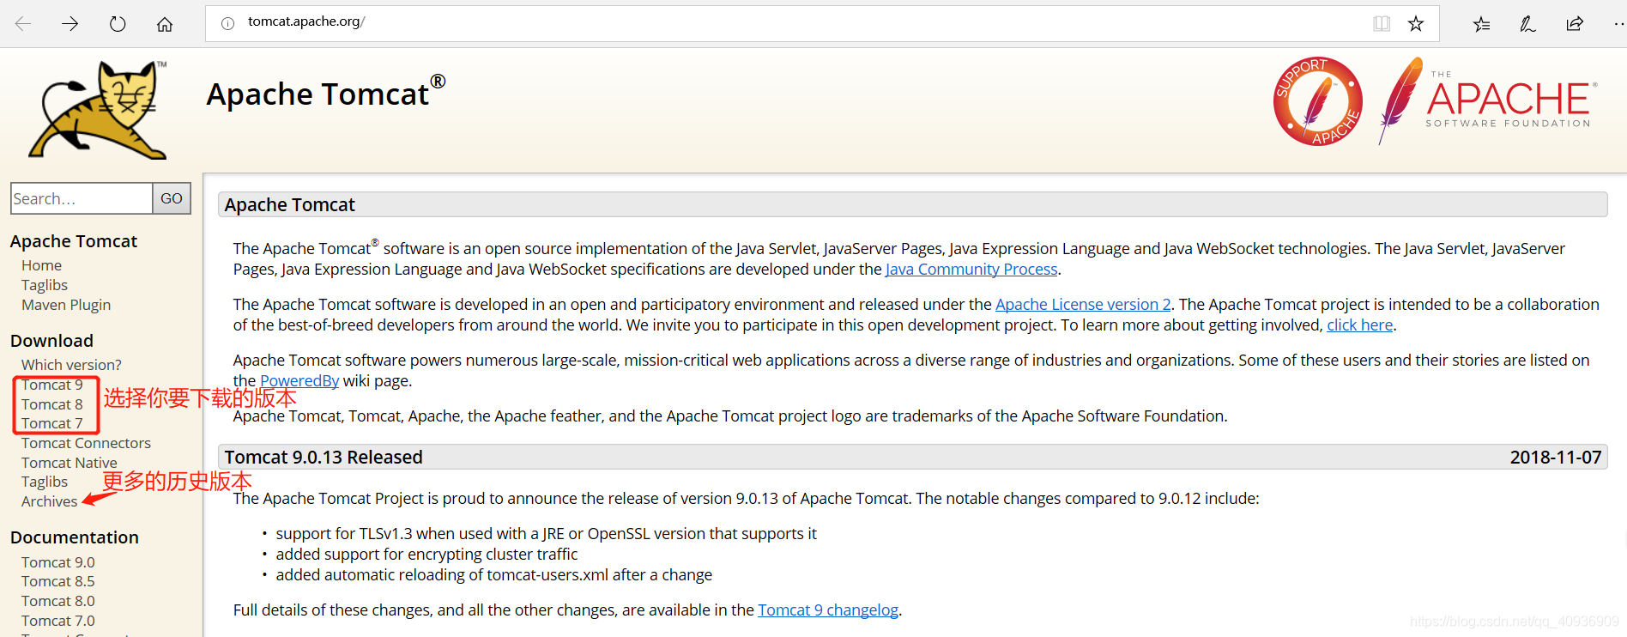
Task: Open site information icon in address bar
Action: (227, 23)
